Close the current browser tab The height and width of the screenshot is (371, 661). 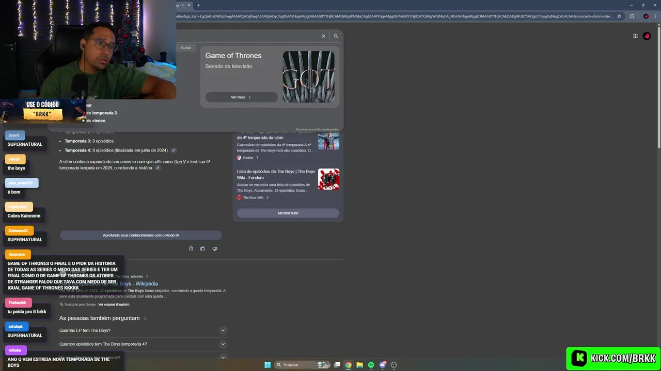(x=189, y=5)
